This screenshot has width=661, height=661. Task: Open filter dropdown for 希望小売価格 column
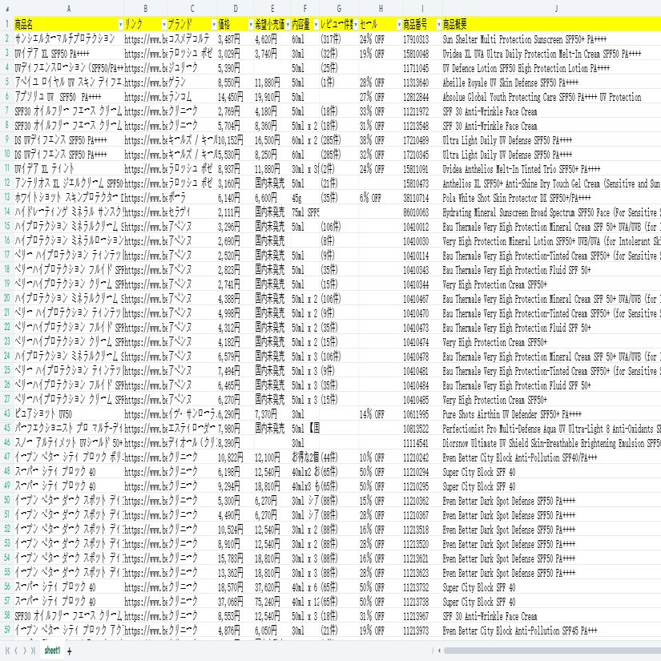click(288, 25)
